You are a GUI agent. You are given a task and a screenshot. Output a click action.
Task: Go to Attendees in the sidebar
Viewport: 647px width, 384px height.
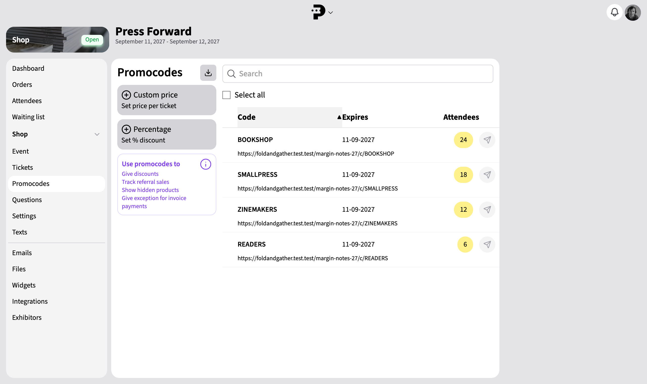click(x=27, y=101)
